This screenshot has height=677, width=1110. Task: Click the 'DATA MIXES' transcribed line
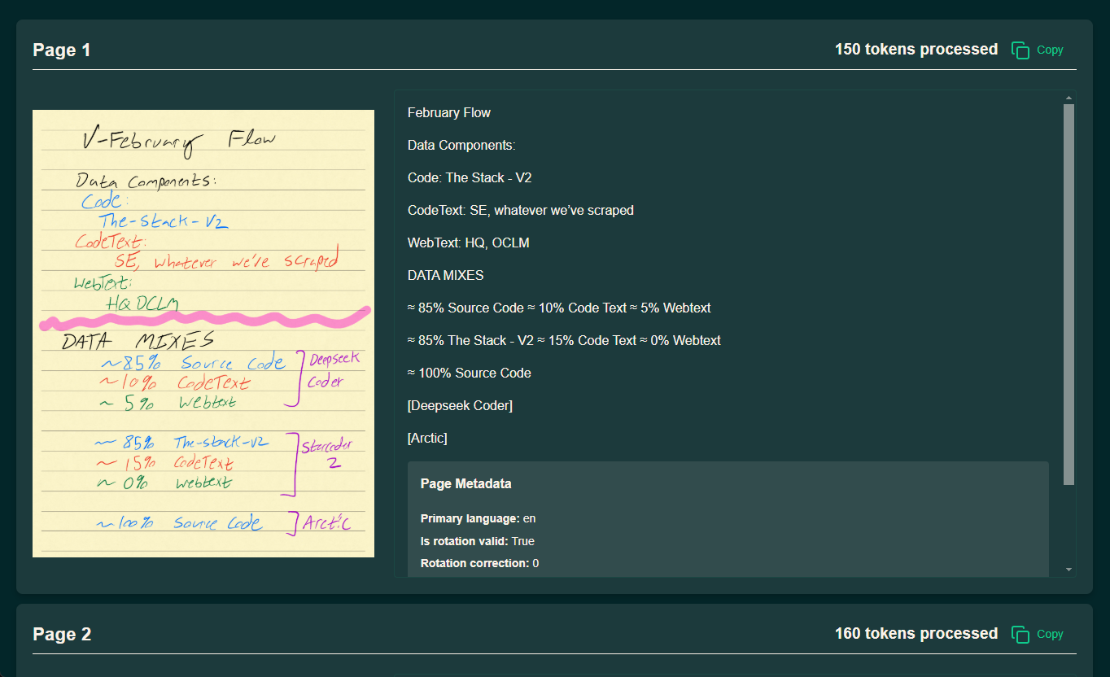point(446,275)
